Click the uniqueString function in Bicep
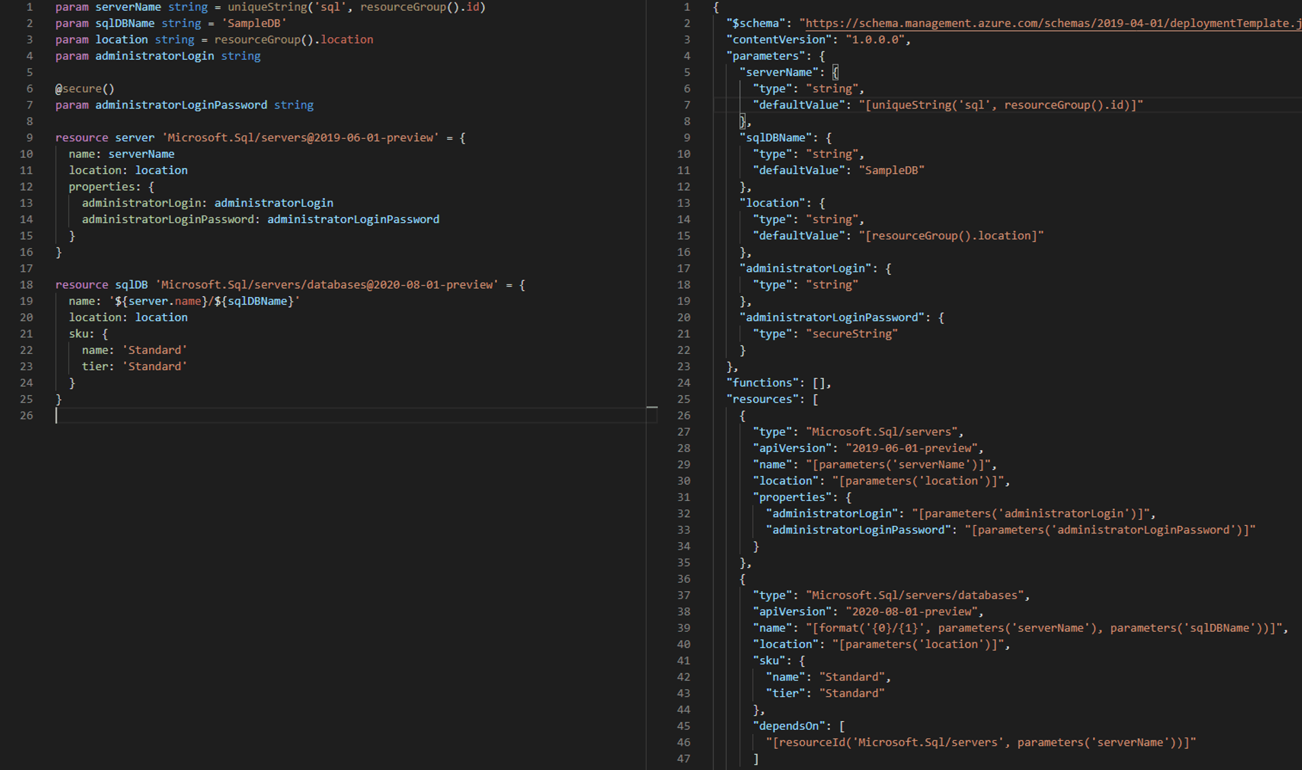1302x770 pixels. (x=267, y=7)
